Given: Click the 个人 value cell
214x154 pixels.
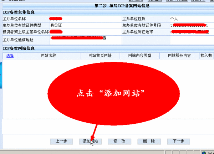Looking at the screenshot, I should coord(192,19).
